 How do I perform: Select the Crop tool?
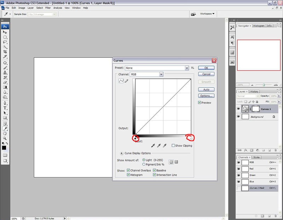click(5, 52)
